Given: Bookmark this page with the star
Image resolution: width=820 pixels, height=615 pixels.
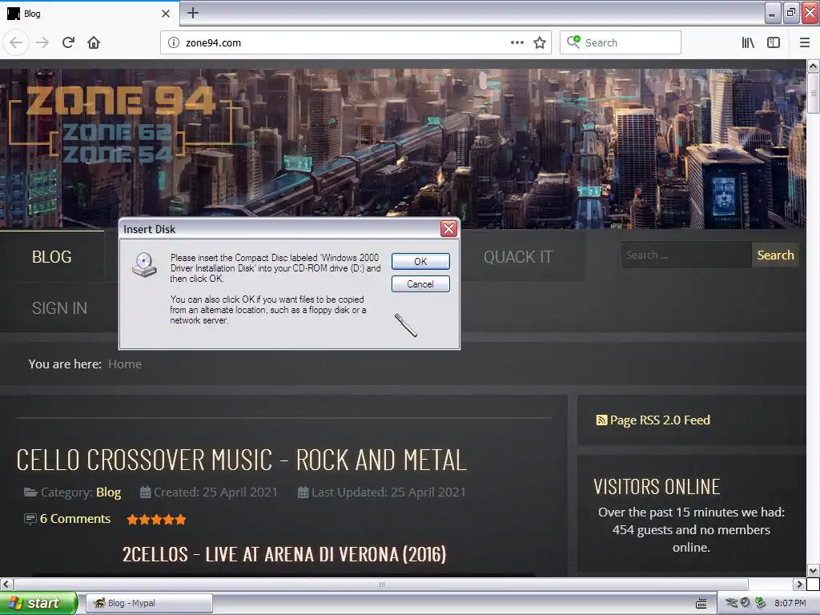Looking at the screenshot, I should pyautogui.click(x=540, y=43).
